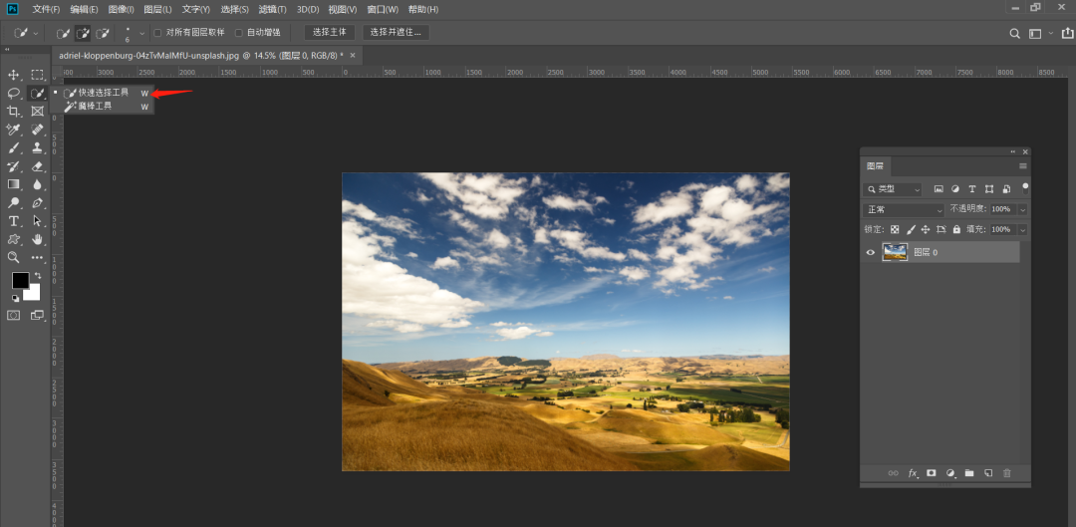Image resolution: width=1076 pixels, height=527 pixels.
Task: Select the Hand tool
Action: (38, 239)
